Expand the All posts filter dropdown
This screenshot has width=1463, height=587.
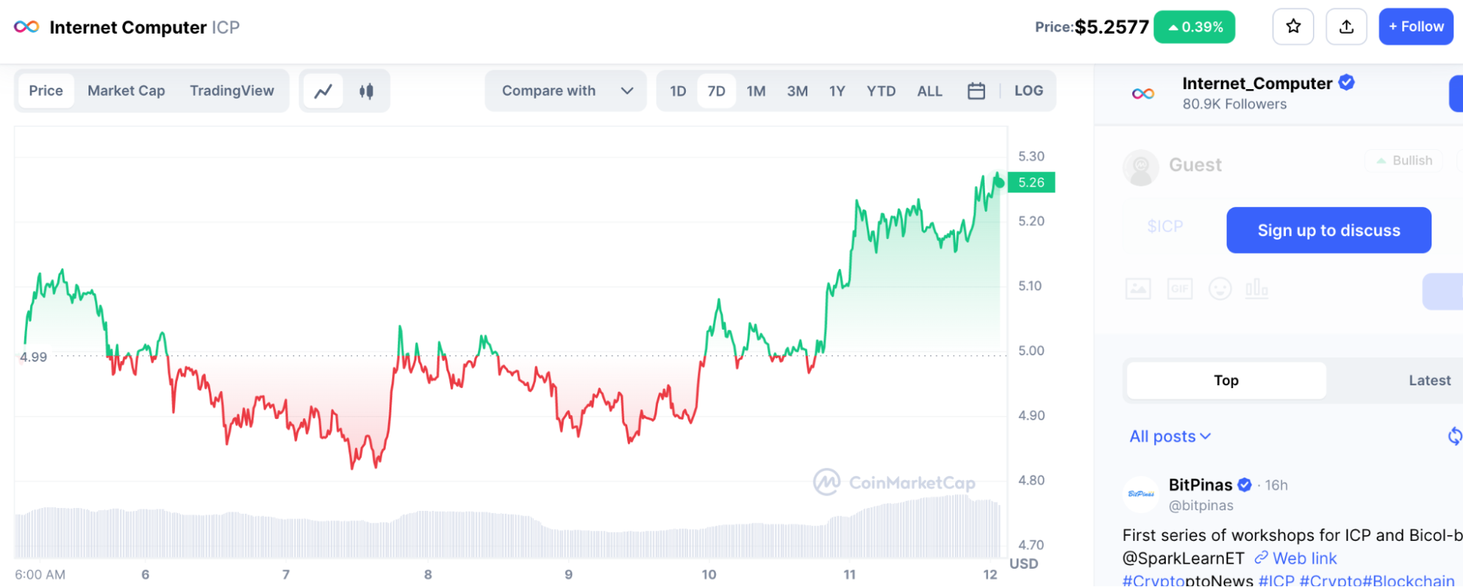[1170, 436]
